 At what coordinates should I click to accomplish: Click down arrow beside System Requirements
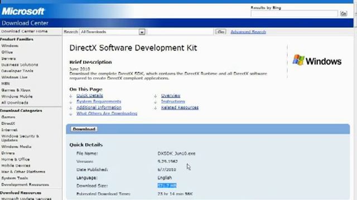click(71, 102)
